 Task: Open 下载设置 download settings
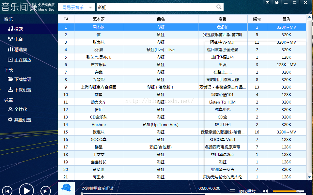[x=20, y=90]
